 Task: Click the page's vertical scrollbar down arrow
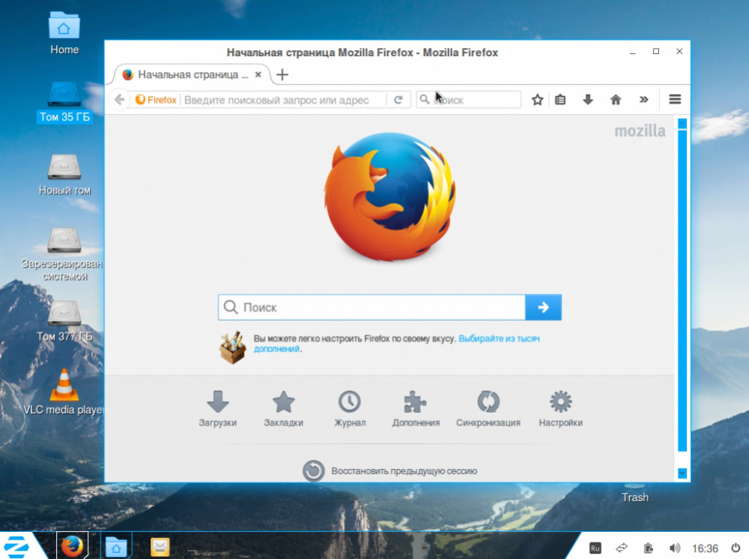(682, 473)
